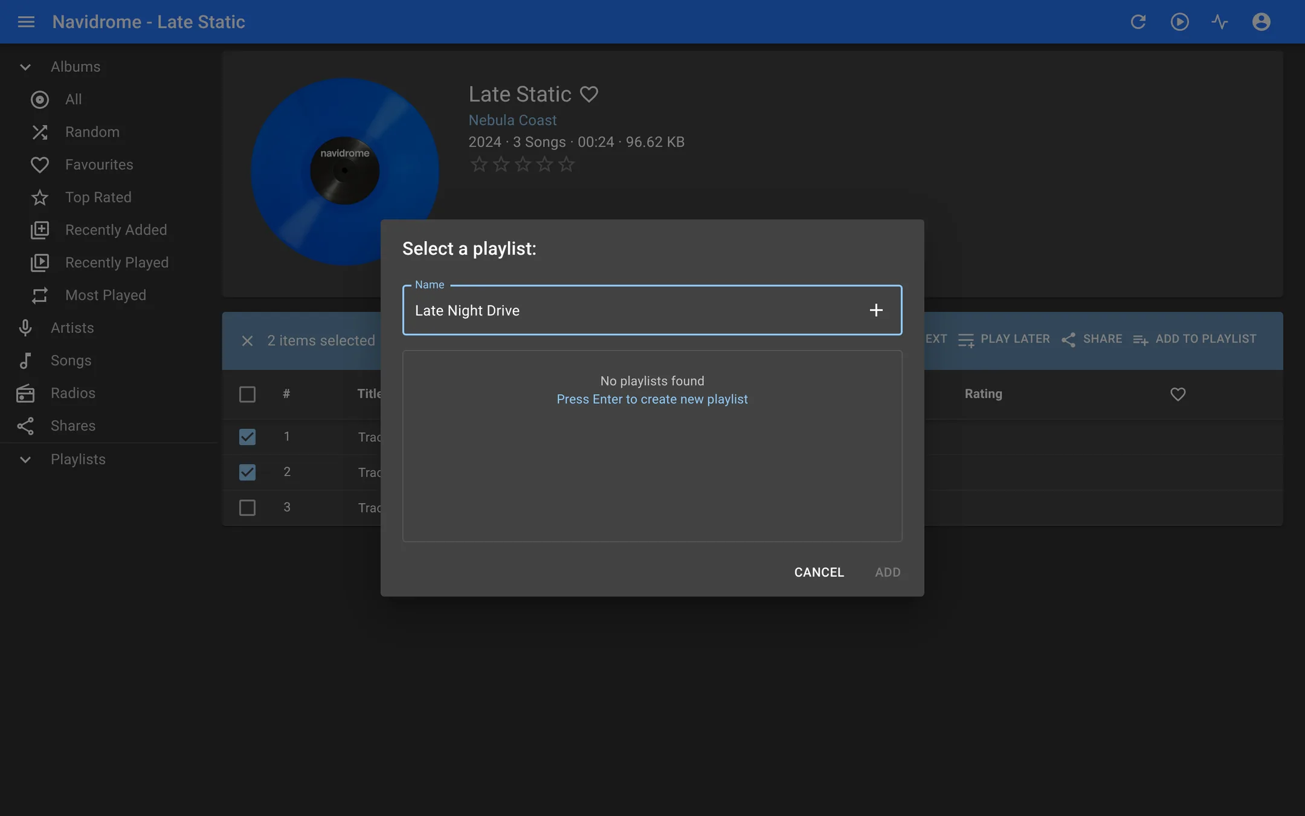The image size is (1305, 816).
Task: Open the user account icon
Action: (1261, 22)
